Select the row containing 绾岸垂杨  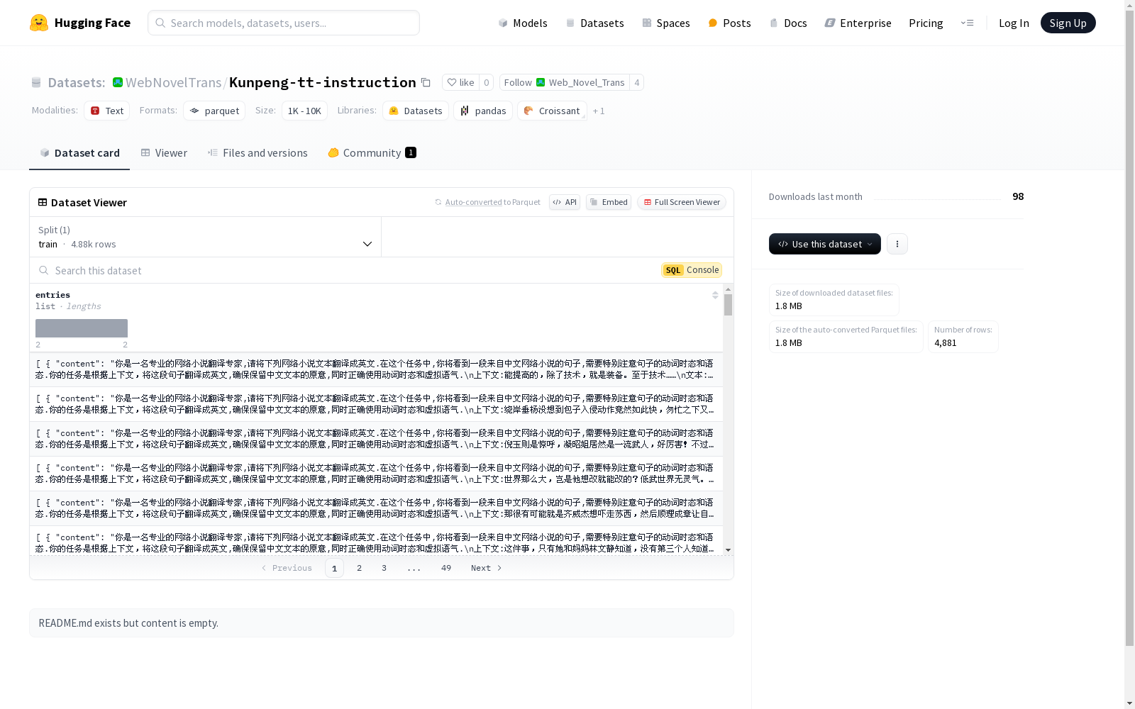(x=376, y=404)
